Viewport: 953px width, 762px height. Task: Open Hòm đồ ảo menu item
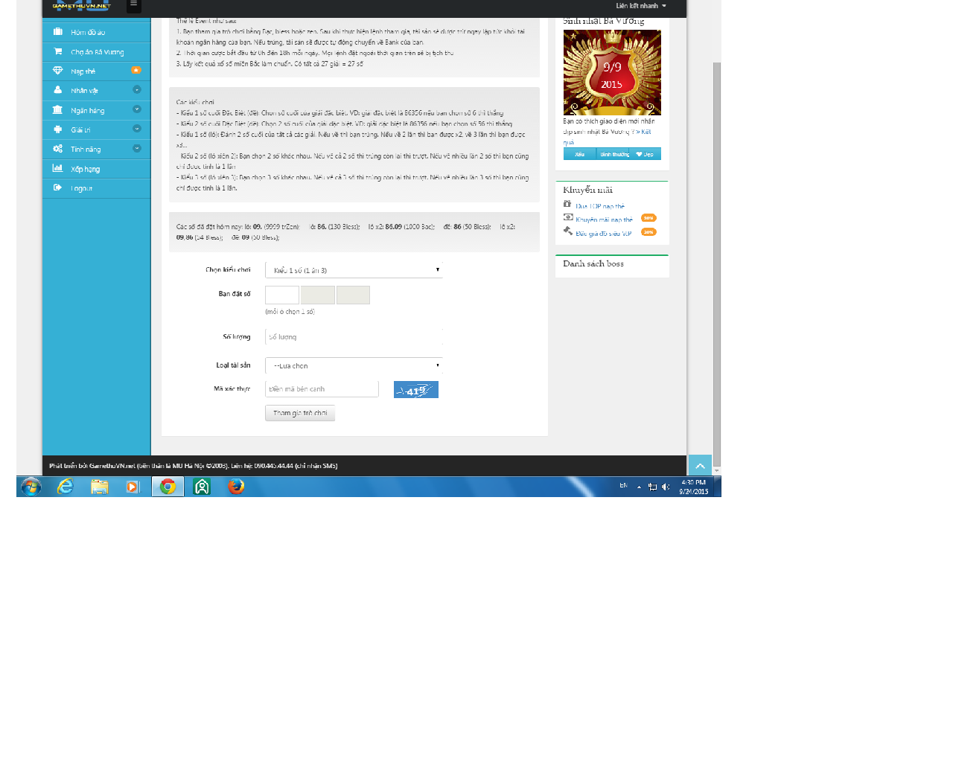(96, 32)
